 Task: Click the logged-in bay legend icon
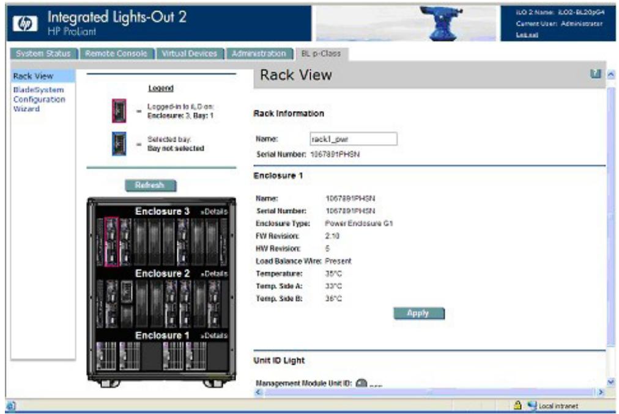tap(119, 111)
